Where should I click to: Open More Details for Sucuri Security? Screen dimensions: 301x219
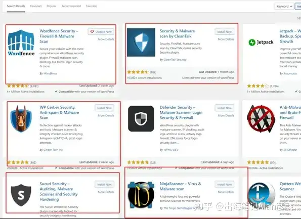[106, 192]
